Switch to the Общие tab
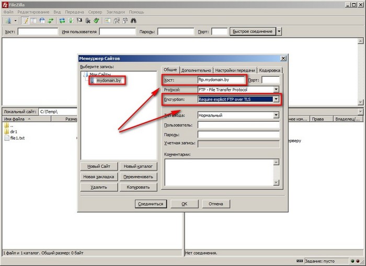Image resolution: width=366 pixels, height=266 pixels. (x=170, y=70)
